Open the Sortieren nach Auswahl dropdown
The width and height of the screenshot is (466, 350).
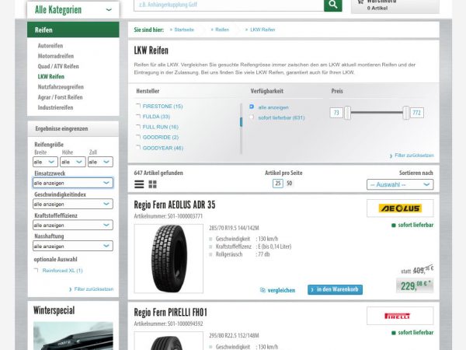[400, 184]
